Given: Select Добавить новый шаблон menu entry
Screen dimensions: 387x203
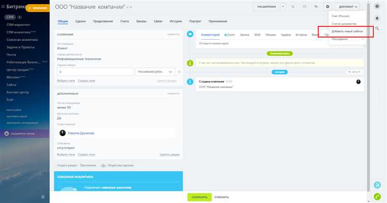Looking at the screenshot, I should click(347, 31).
